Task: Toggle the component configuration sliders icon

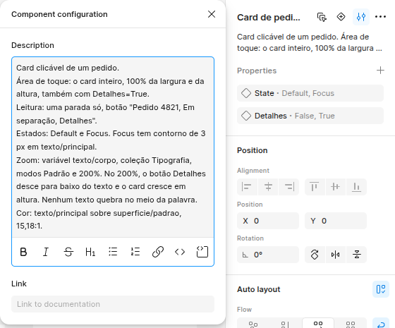Action: coord(361,17)
